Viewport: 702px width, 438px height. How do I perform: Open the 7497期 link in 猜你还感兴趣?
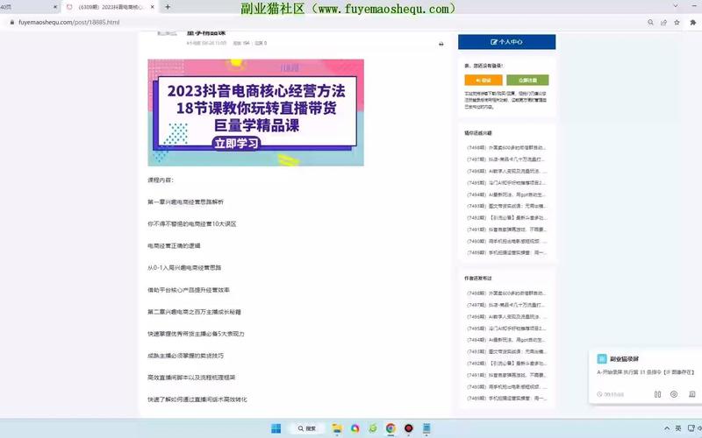pos(506,159)
